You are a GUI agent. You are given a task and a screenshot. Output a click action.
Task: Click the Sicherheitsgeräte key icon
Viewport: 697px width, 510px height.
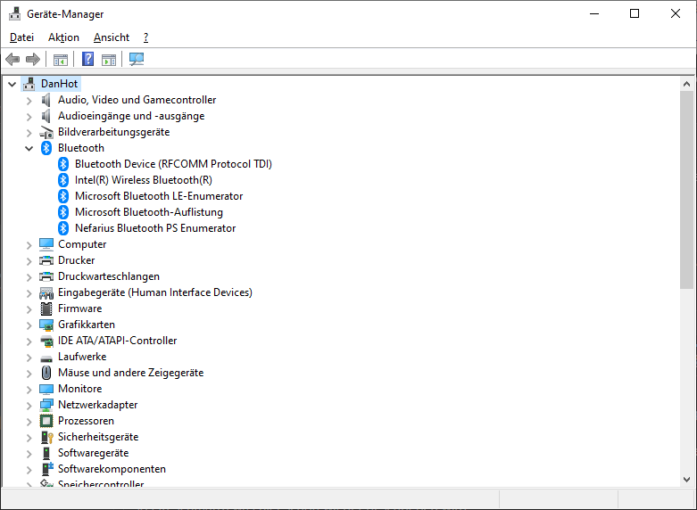coord(46,437)
